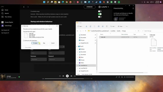163x92 pixels.
Task: Expand Desktop node in navigation pane
Action: (78, 49)
